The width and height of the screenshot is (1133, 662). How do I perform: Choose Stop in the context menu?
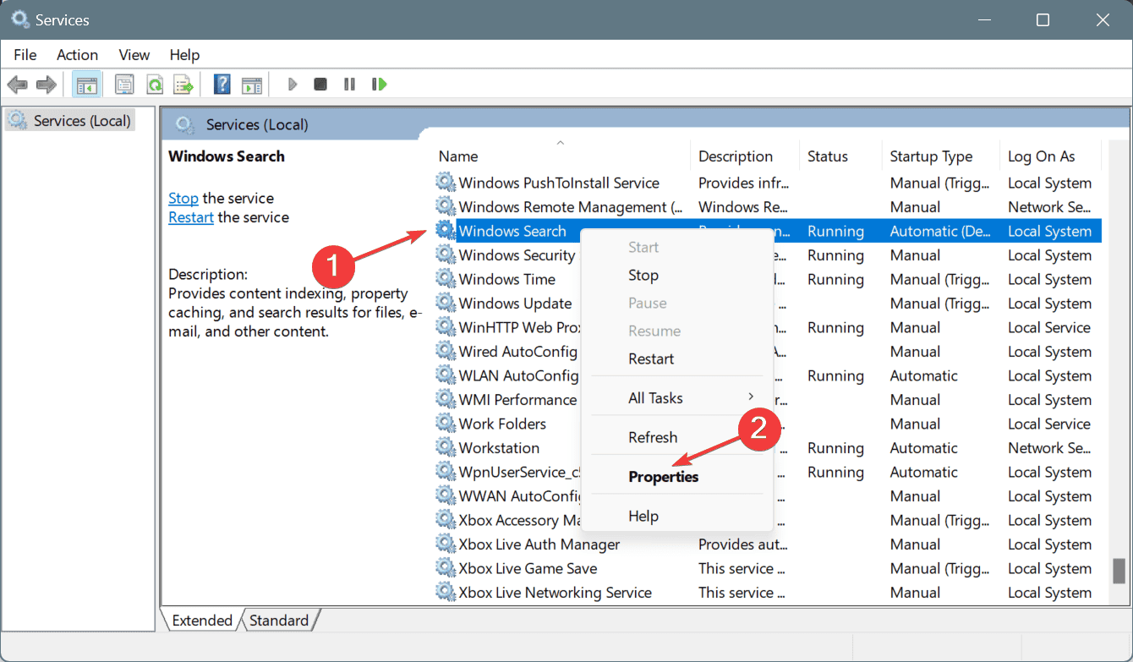click(676, 275)
